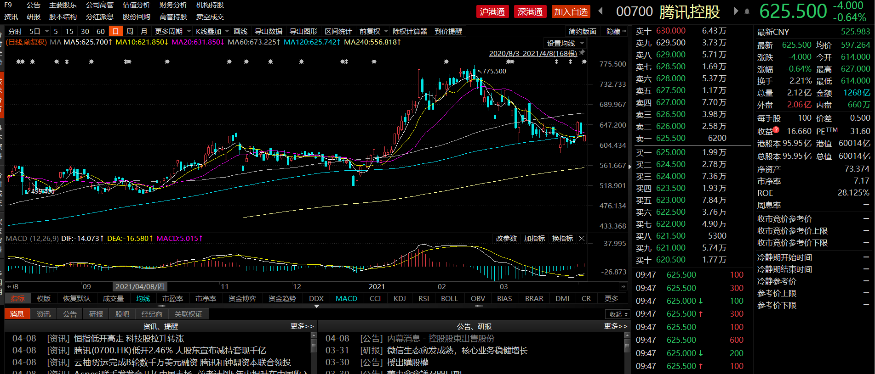The width and height of the screenshot is (875, 374).
Task: Click the event star marker above the price peak
Action: click(446, 61)
